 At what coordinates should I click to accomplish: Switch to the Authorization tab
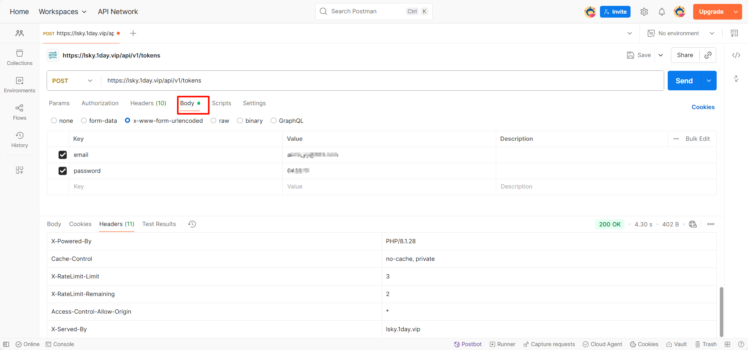coord(100,103)
